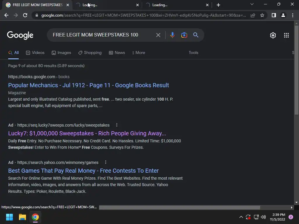Click the books.google.com breadcrumb URL

(39, 77)
